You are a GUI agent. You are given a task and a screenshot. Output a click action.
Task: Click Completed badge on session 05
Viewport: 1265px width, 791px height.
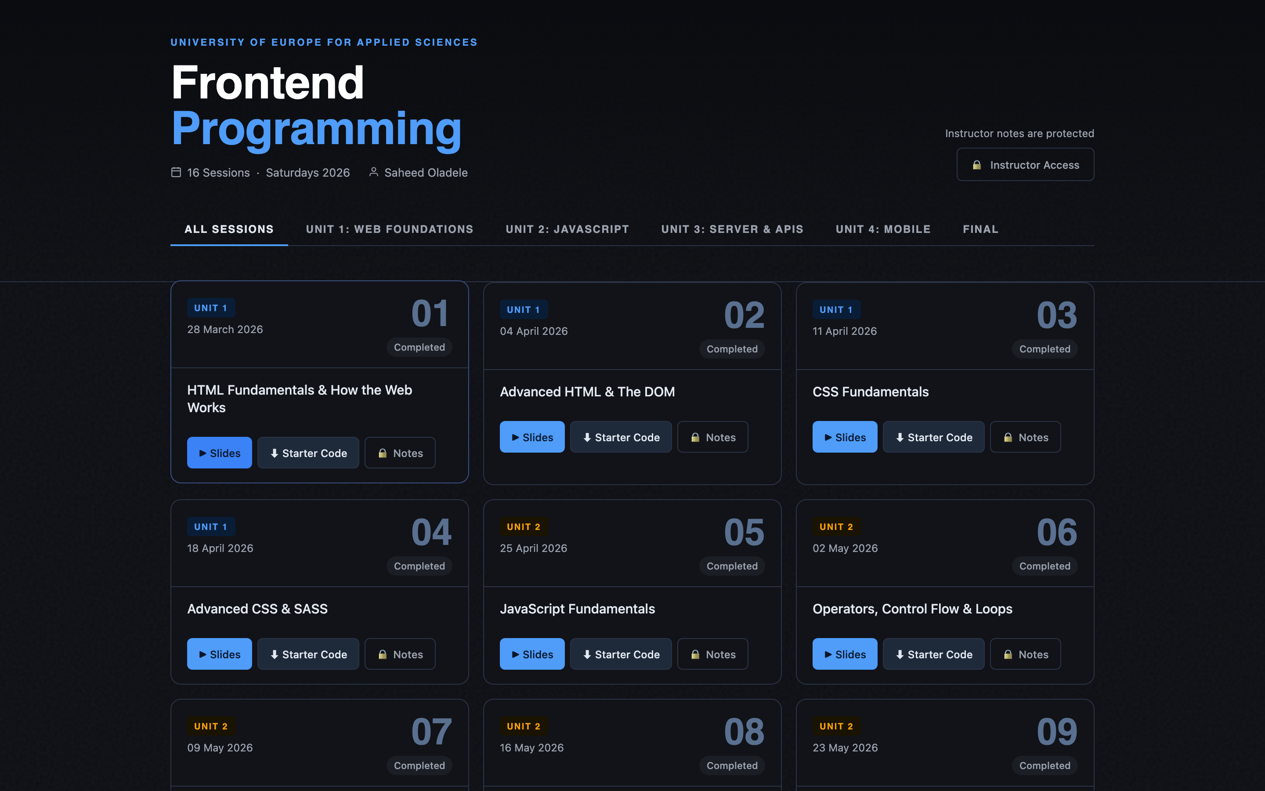[x=732, y=566]
